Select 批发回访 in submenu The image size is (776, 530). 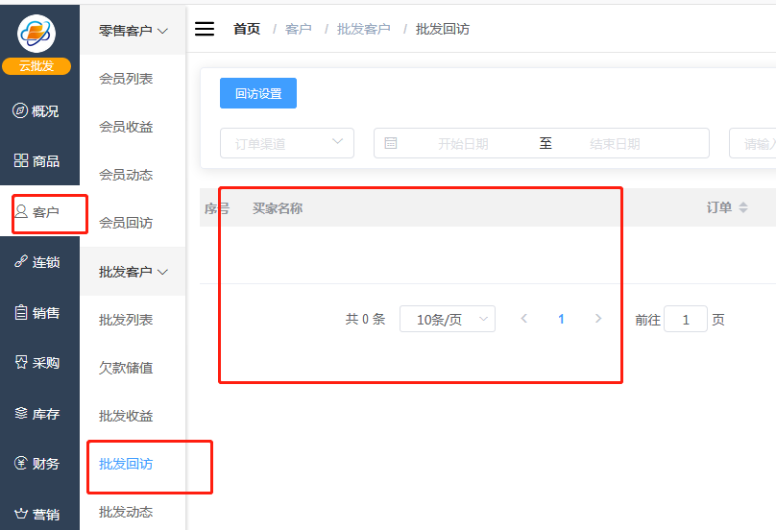(126, 464)
